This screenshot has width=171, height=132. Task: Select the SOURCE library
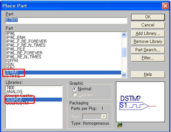tap(34, 99)
